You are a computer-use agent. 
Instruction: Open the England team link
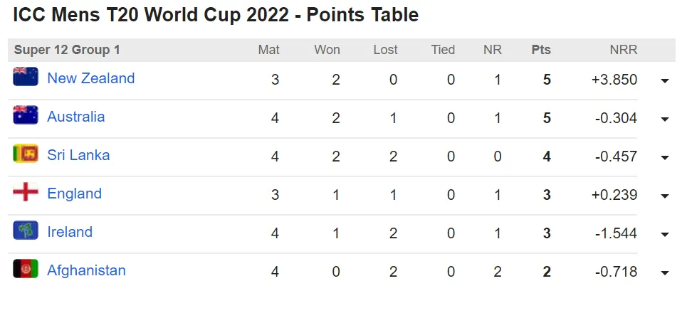(x=75, y=193)
